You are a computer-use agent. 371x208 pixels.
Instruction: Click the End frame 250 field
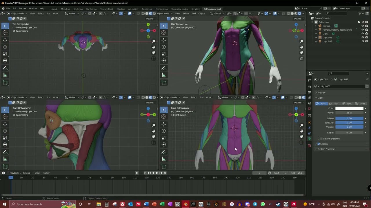tap(297, 173)
